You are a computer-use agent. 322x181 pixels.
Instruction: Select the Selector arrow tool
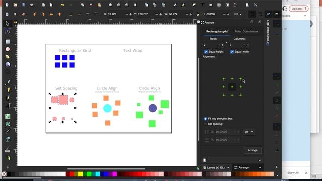(x=8, y=24)
